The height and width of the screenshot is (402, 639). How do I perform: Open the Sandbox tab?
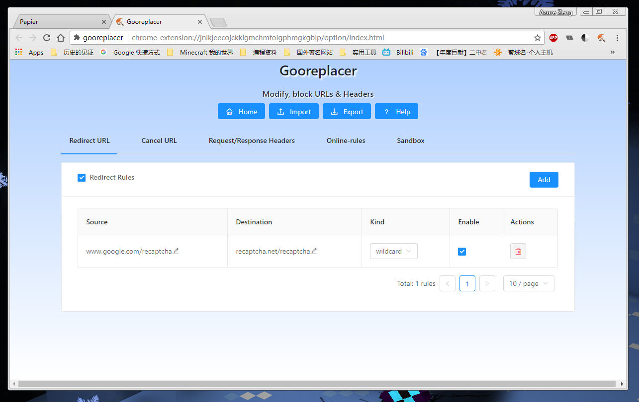(x=411, y=140)
